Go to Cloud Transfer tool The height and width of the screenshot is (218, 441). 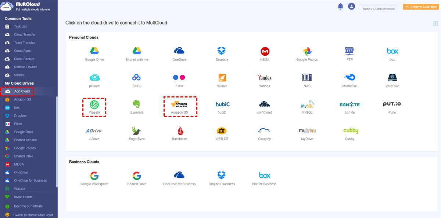[25, 34]
